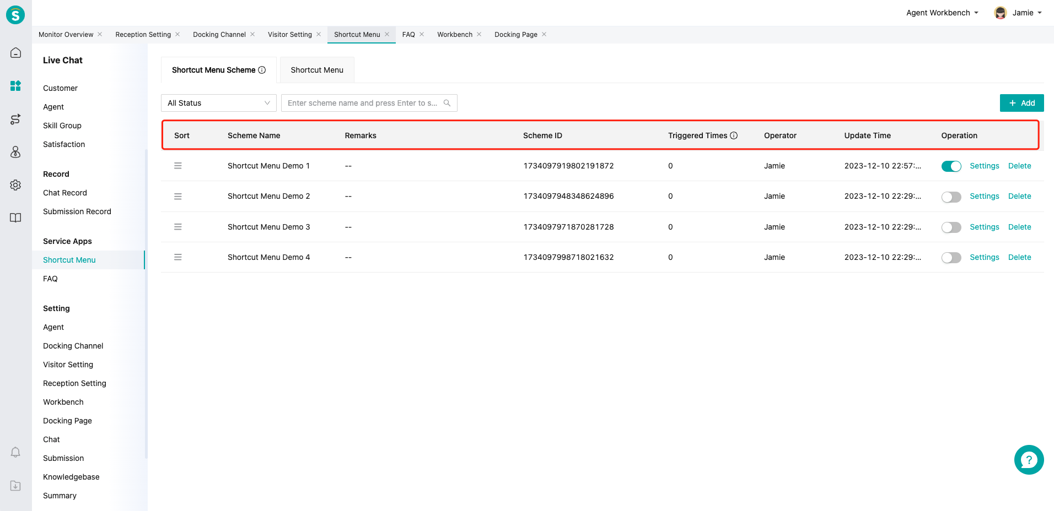Open the All Status dropdown
The image size is (1054, 511).
pyautogui.click(x=219, y=103)
